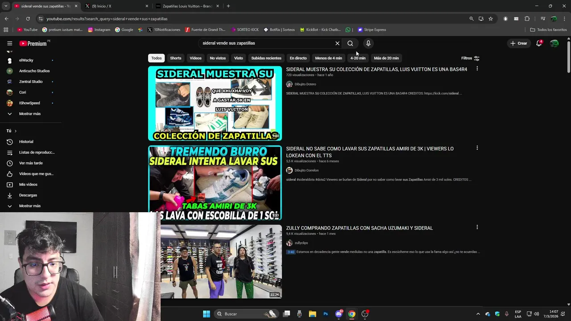This screenshot has height=321, width=571.
Task: Open Discord from the taskbar
Action: [x=339, y=314]
